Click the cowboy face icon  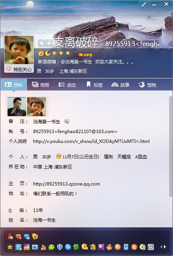point(109,247)
